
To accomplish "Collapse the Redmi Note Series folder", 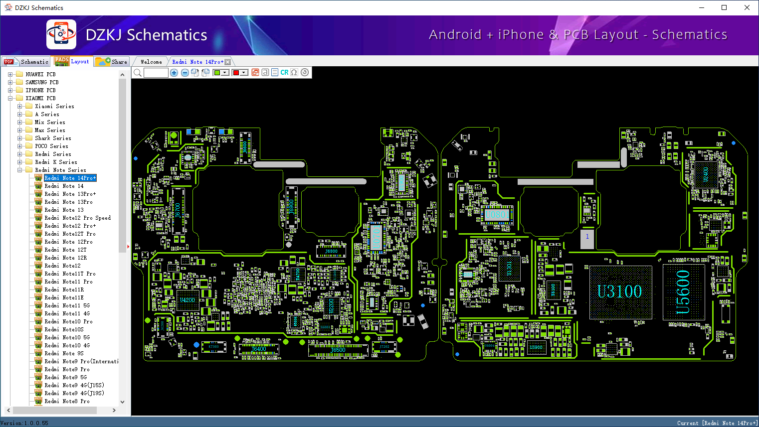I will pyautogui.click(x=19, y=170).
